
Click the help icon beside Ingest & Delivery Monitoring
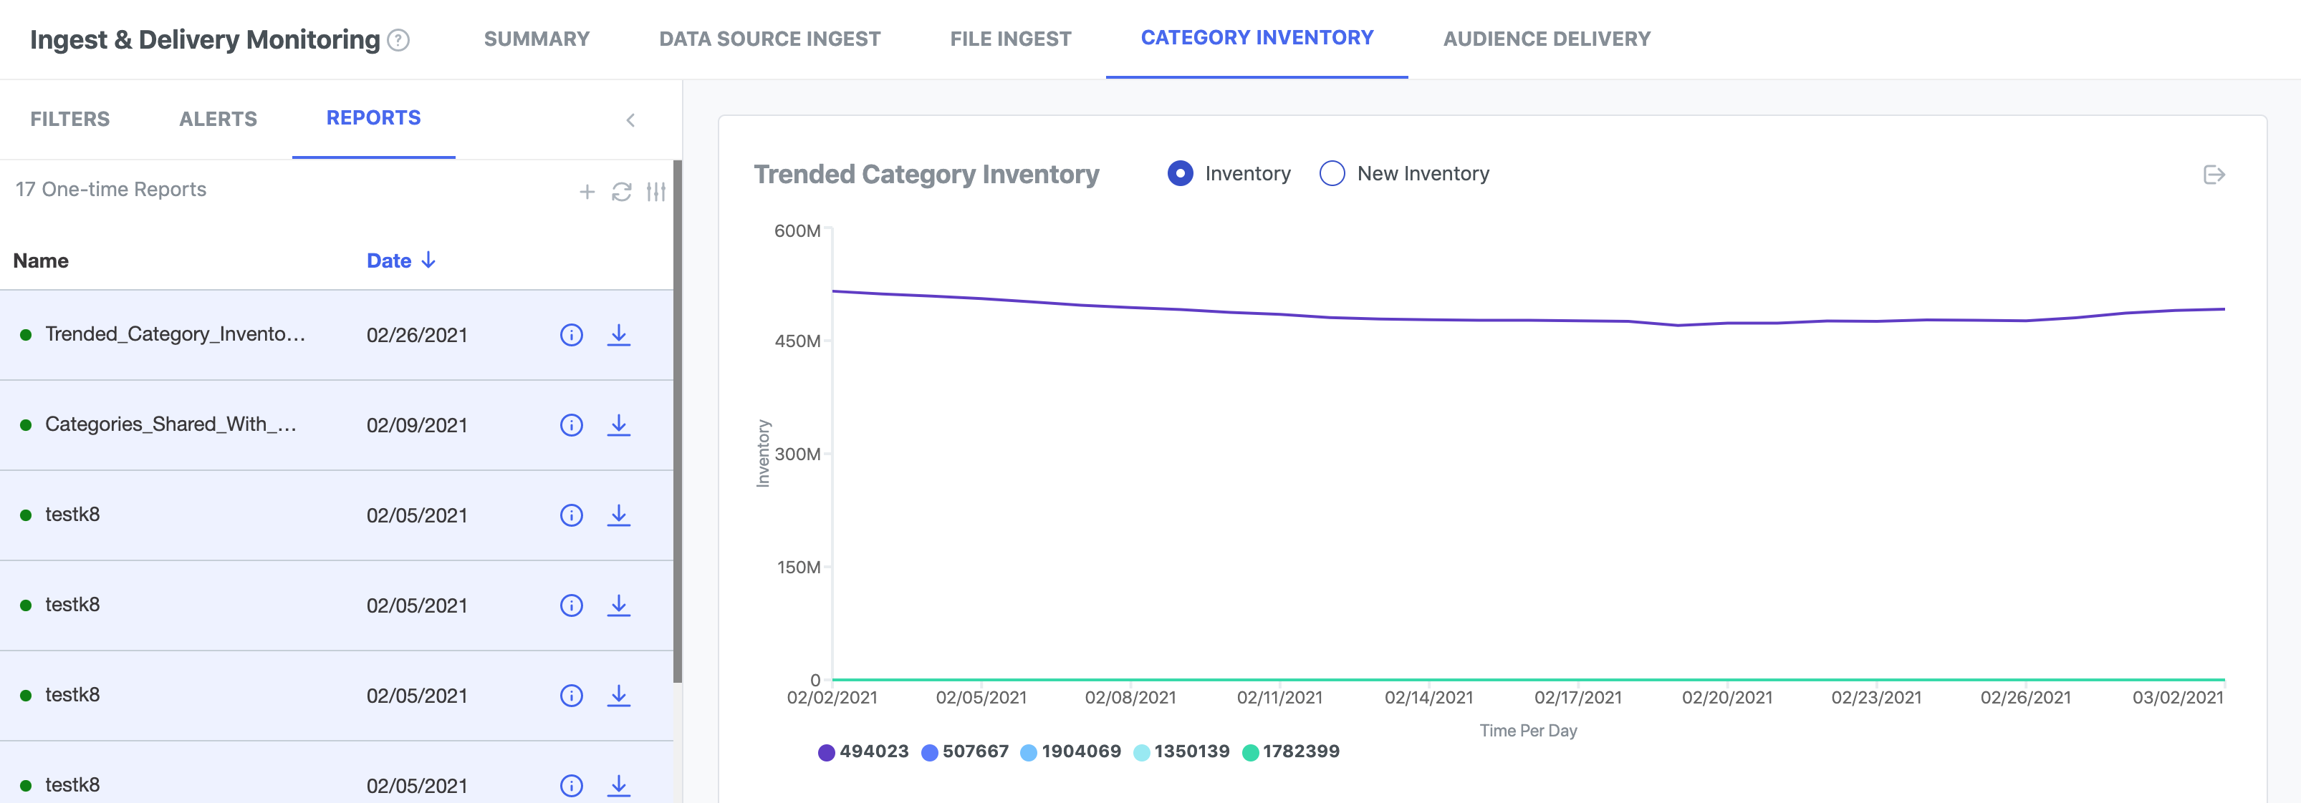tap(398, 40)
